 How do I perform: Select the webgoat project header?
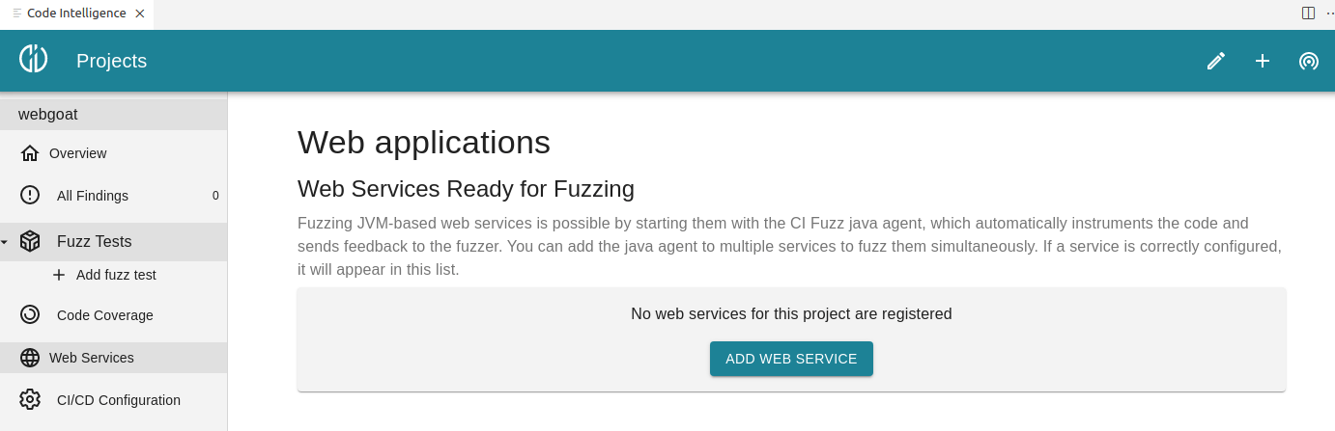click(x=114, y=115)
